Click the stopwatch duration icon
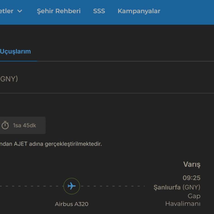This screenshot has height=214, width=214. [x=5, y=125]
